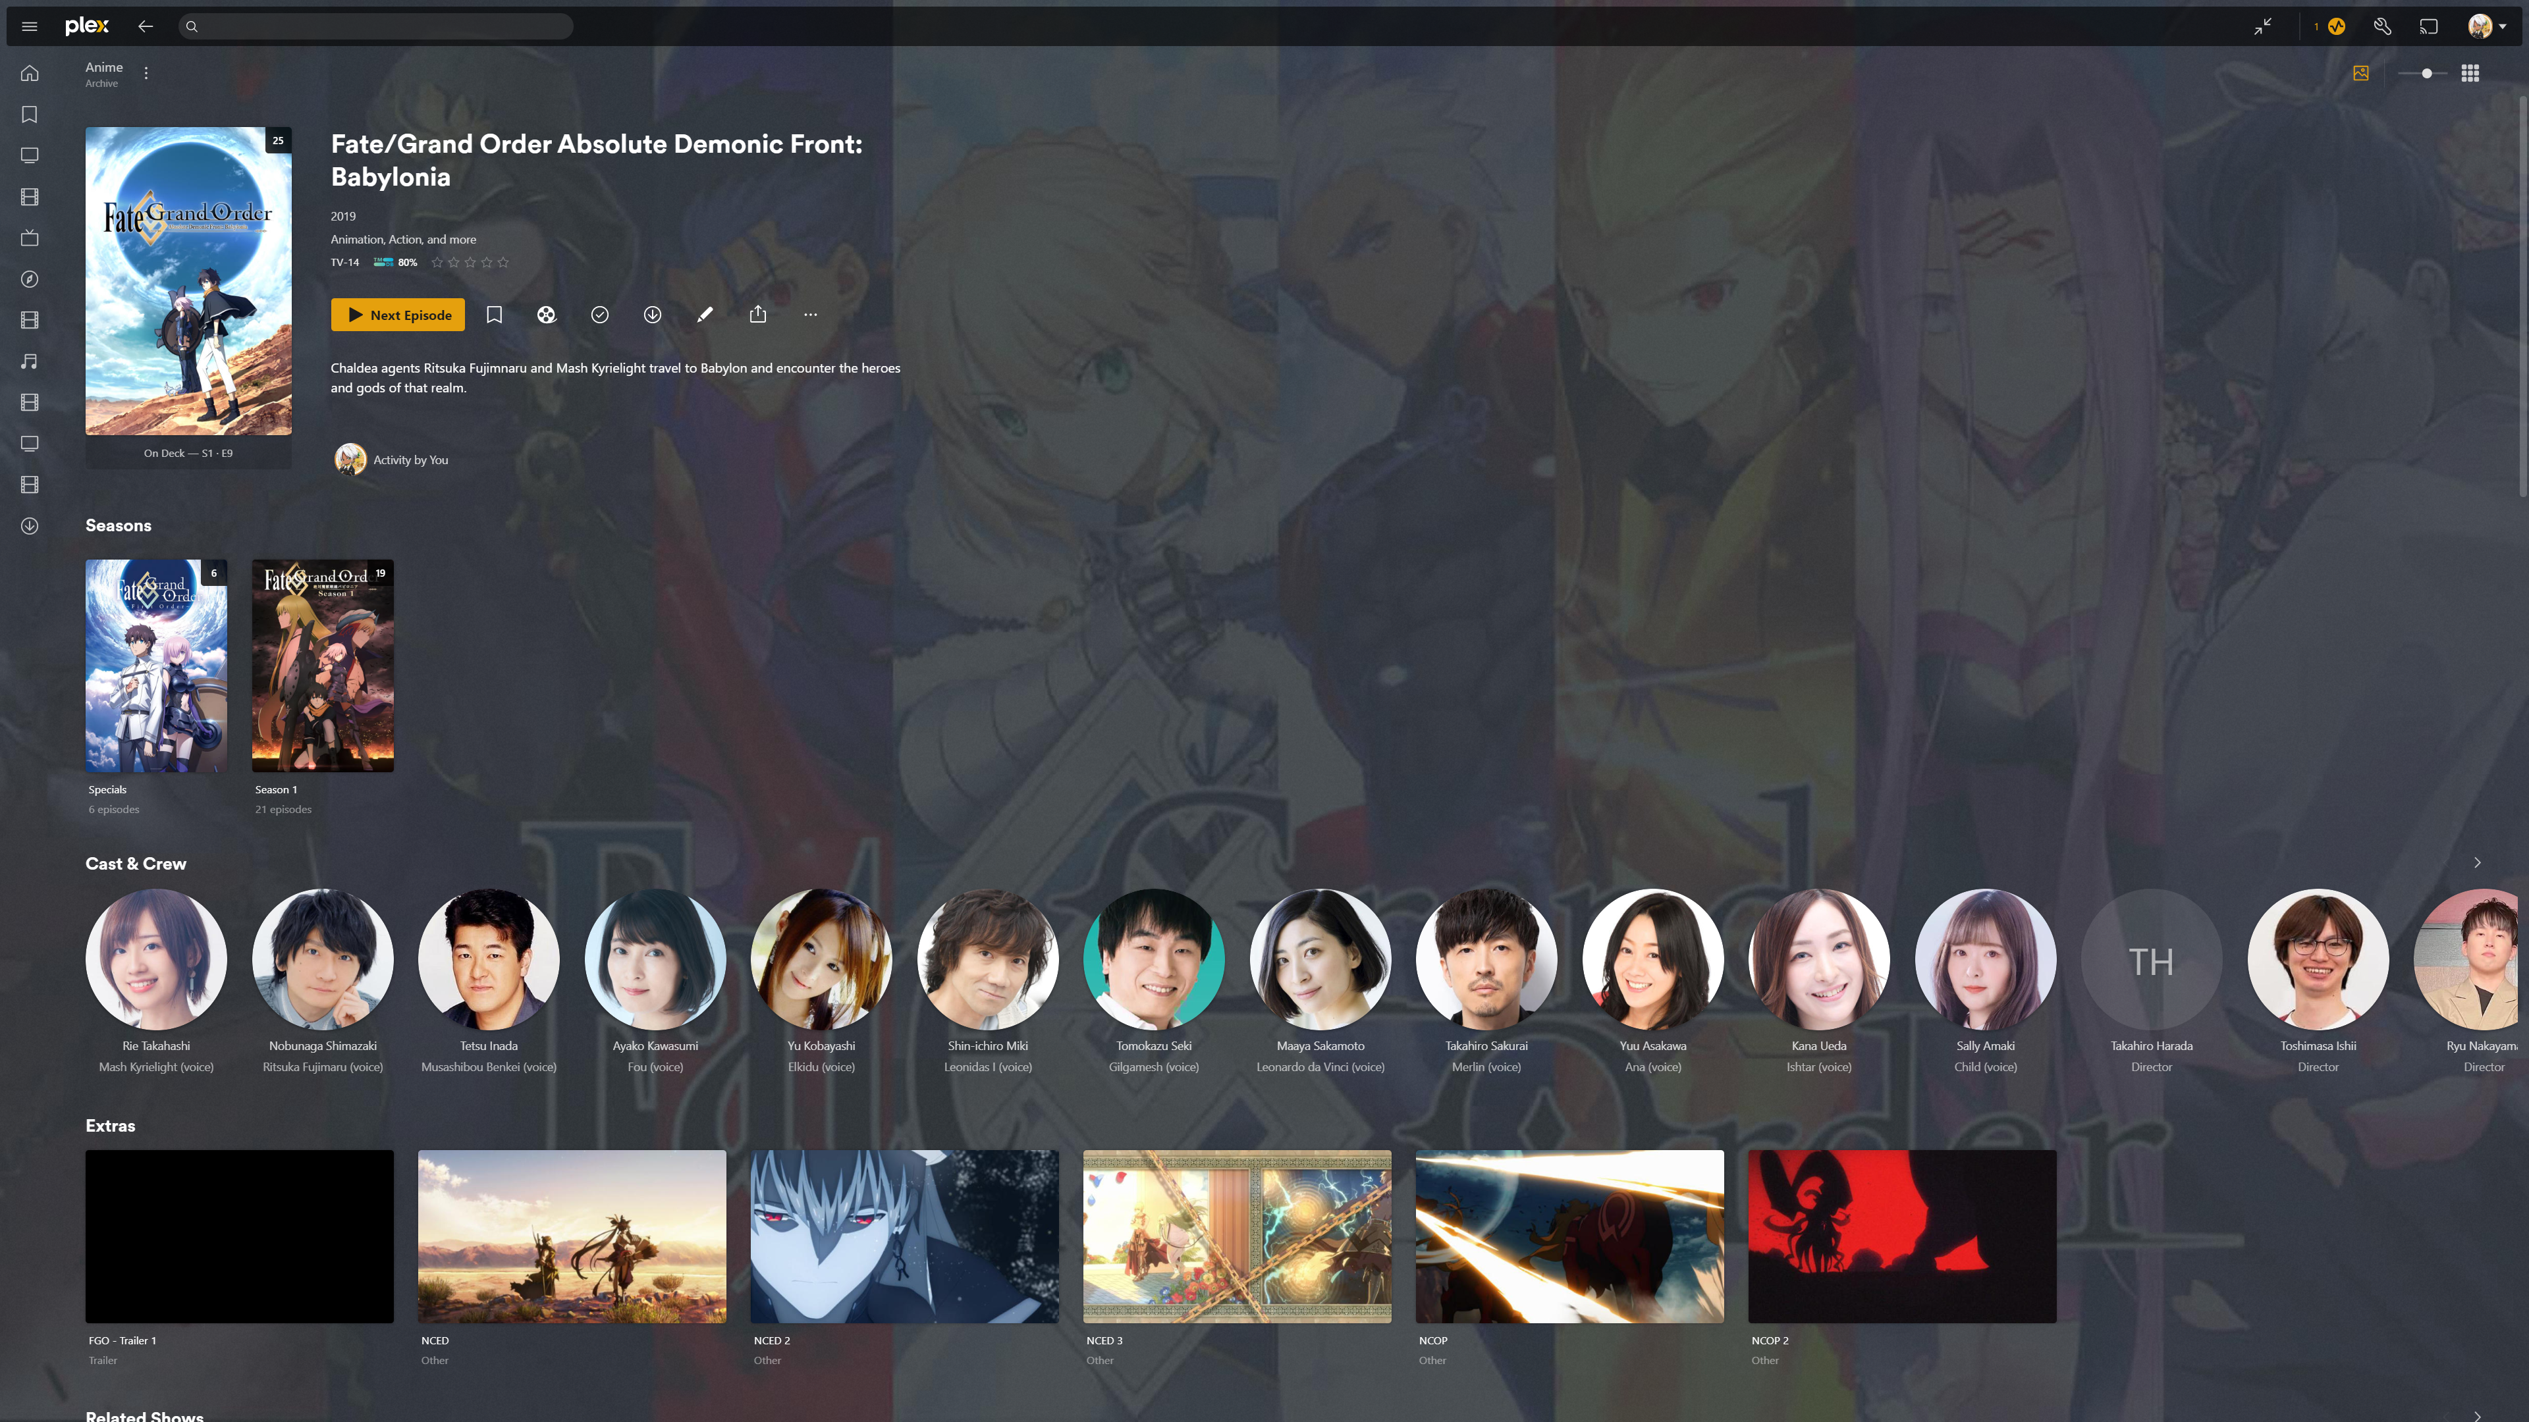Click the 'Toshimasa Ishii' name
This screenshot has height=1422, width=2529.
pyautogui.click(x=2318, y=1046)
